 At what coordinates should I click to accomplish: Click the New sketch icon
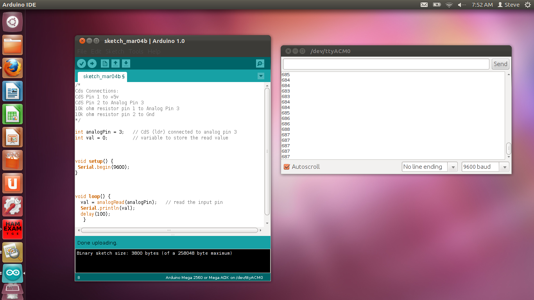tap(104, 63)
